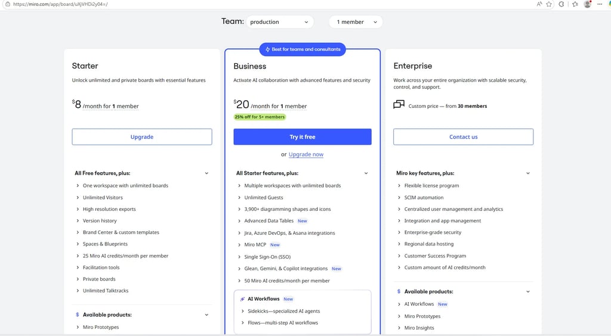Click the 25% off for 5+ members badge
This screenshot has height=336, width=611.
click(x=260, y=117)
